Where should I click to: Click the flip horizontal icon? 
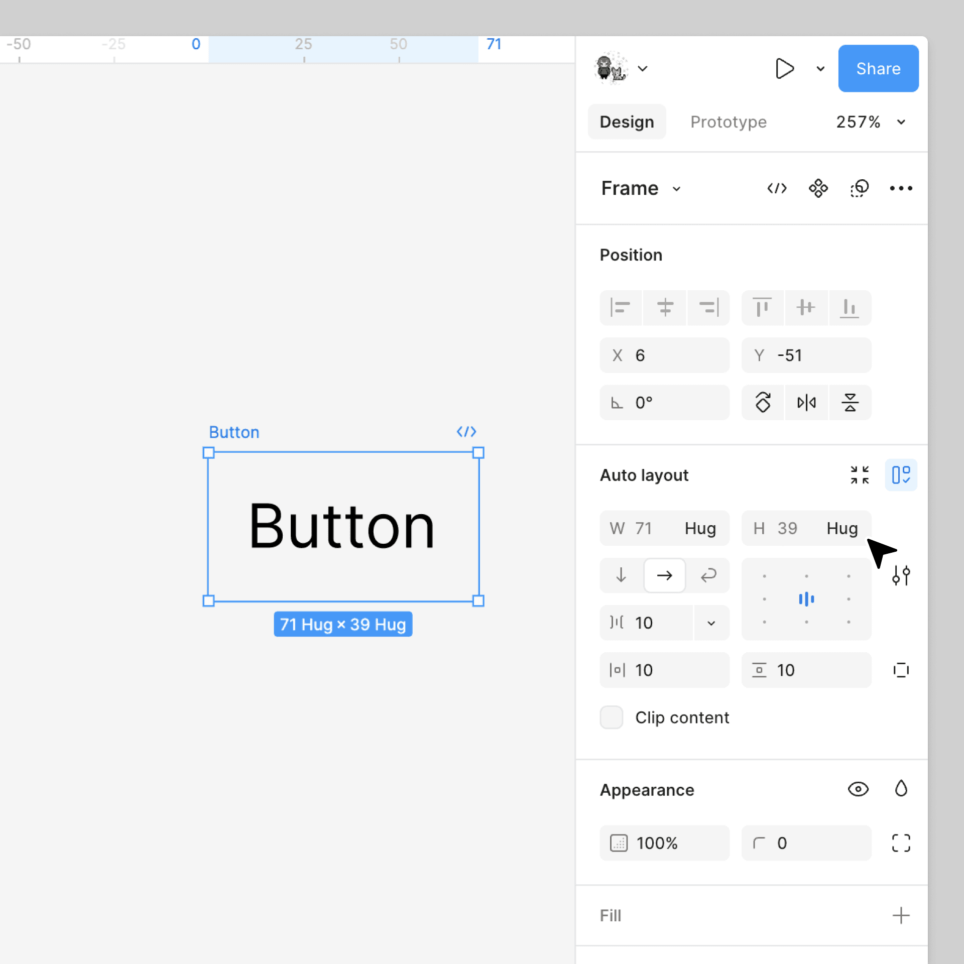(806, 402)
